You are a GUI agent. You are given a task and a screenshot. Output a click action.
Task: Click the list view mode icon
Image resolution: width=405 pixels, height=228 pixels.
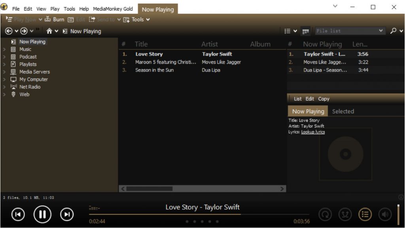(288, 31)
